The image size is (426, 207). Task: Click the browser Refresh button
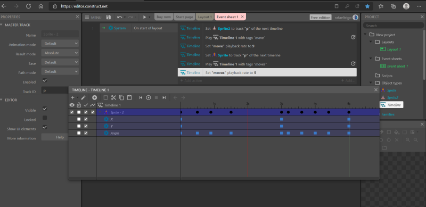(x=29, y=6)
